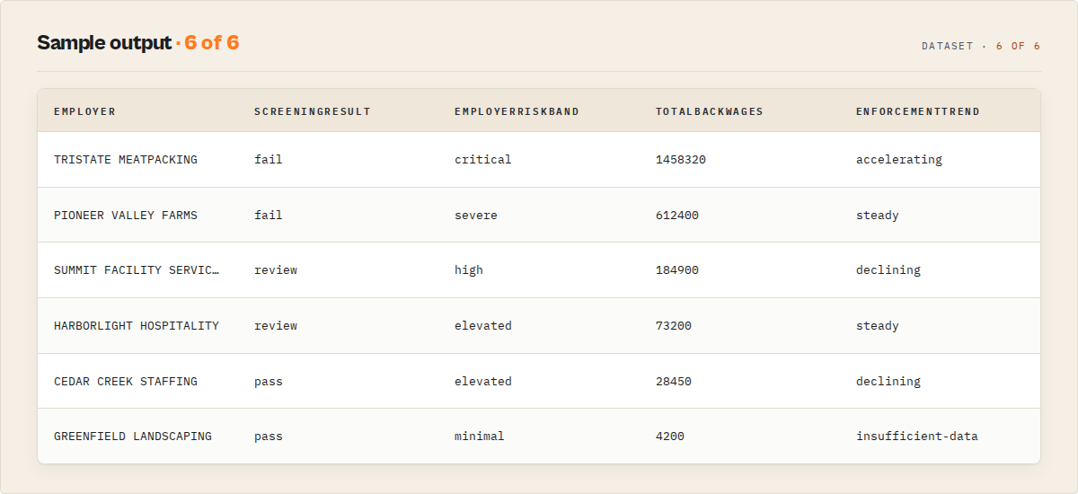Click the ENFORCEMENTTREND column header
The height and width of the screenshot is (494, 1078).
click(917, 111)
